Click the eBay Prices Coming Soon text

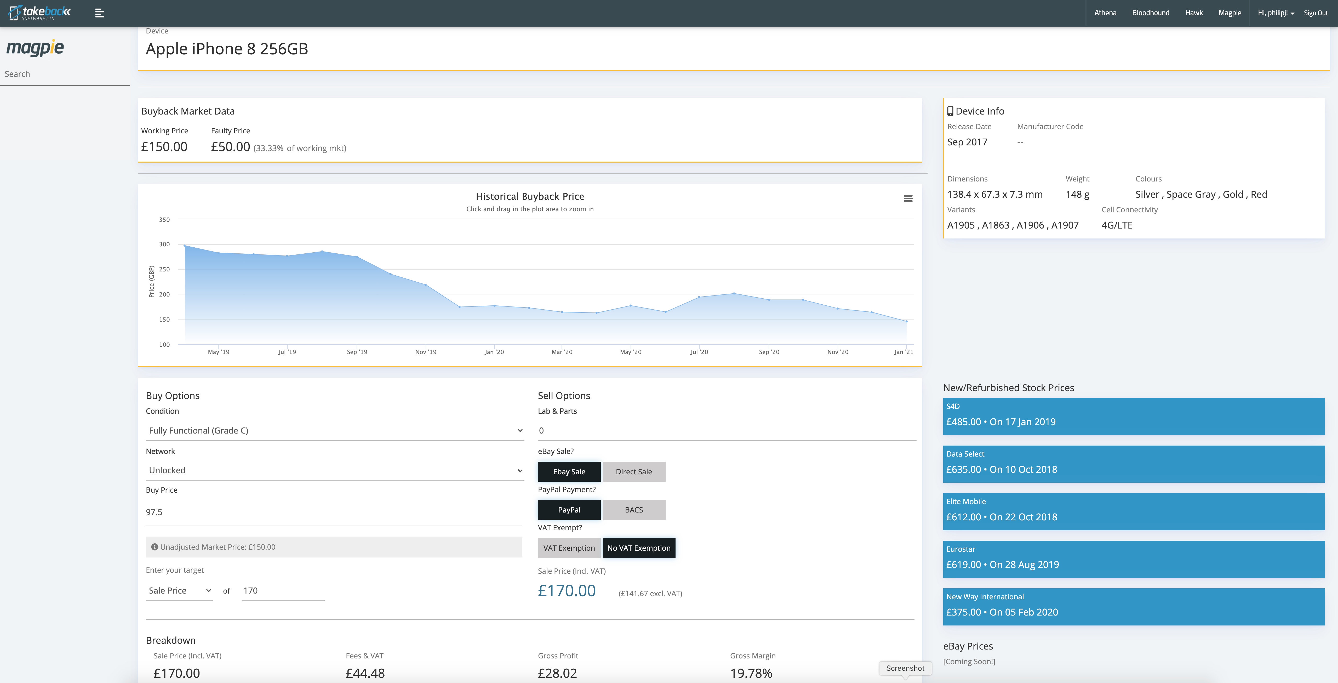[x=969, y=661]
